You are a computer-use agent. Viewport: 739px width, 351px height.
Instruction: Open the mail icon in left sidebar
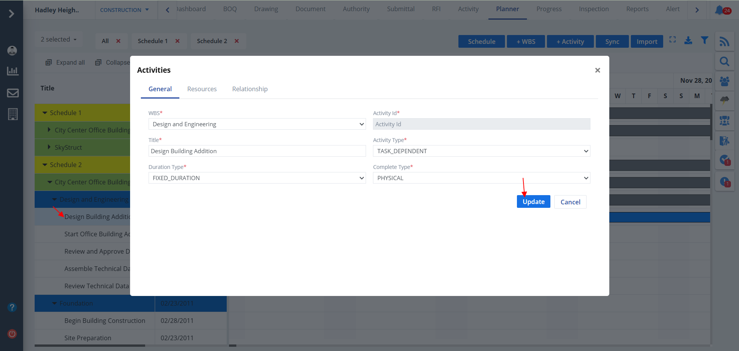point(13,93)
